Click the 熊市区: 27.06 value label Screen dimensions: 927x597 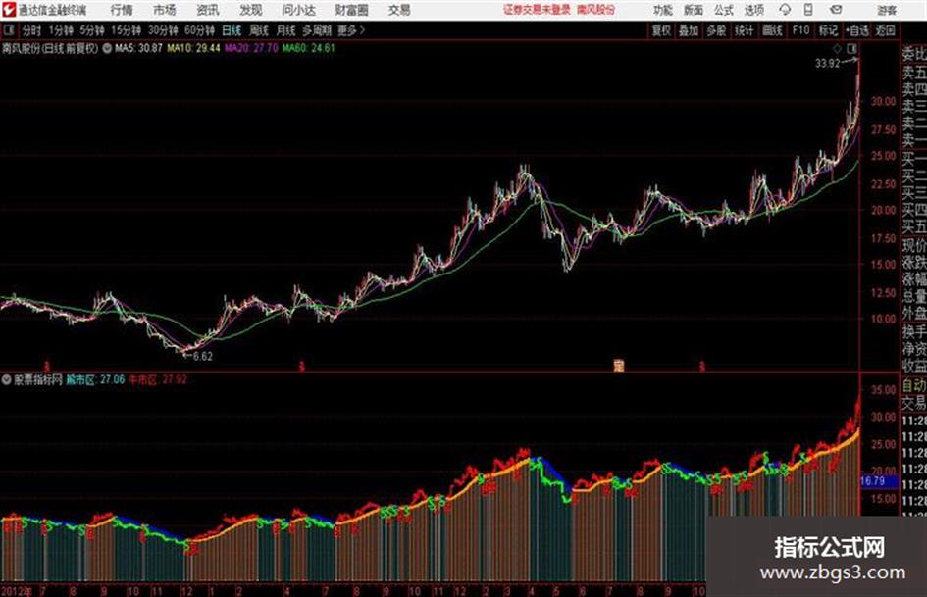point(95,379)
